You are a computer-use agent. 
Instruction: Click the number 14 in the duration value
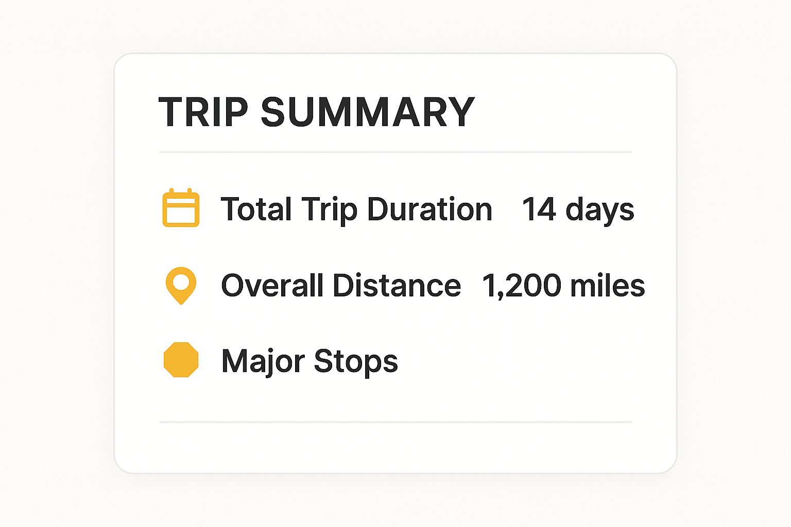click(x=539, y=209)
